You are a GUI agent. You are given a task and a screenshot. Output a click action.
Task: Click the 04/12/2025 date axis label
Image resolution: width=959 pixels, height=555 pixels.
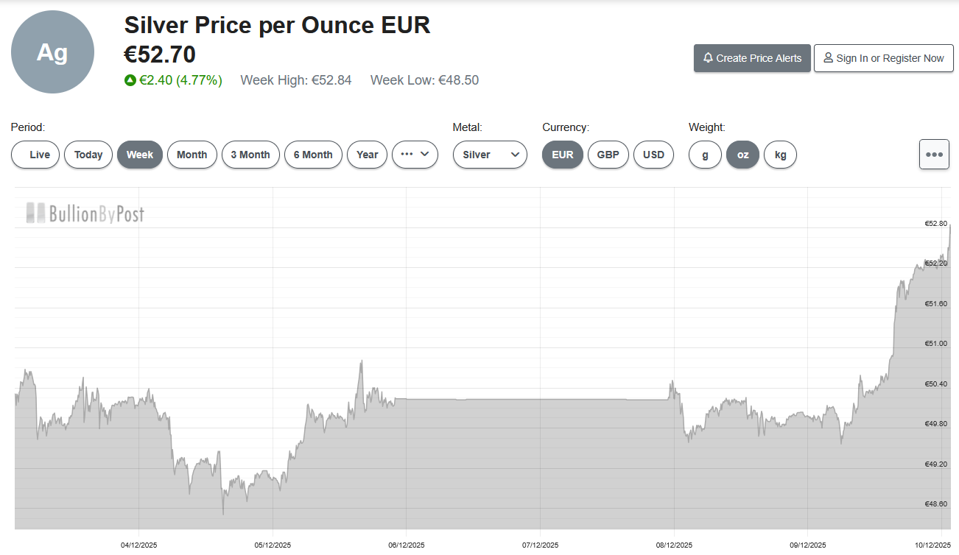138,545
